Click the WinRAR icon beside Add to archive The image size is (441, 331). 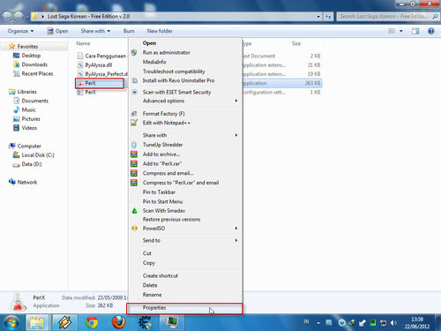coord(134,154)
